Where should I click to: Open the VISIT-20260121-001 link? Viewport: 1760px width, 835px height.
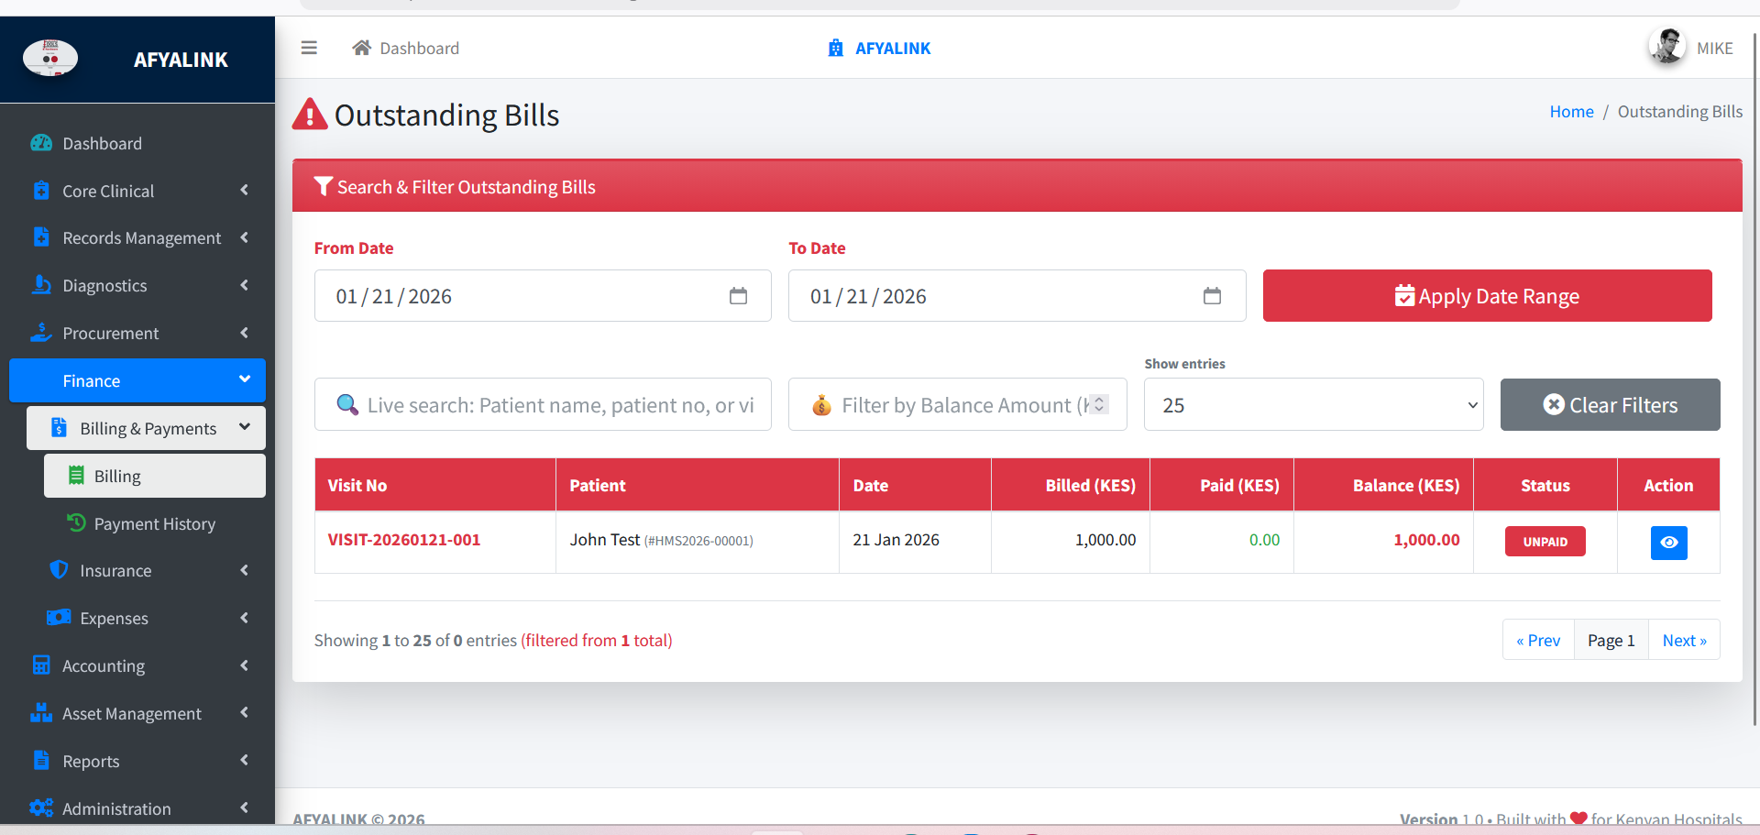(404, 540)
